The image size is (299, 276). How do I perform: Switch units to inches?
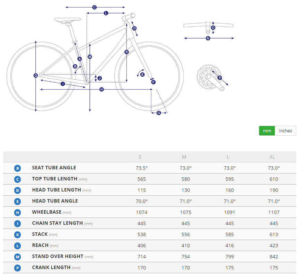click(285, 131)
